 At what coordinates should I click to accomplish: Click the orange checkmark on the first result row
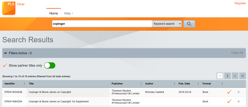(x=229, y=92)
